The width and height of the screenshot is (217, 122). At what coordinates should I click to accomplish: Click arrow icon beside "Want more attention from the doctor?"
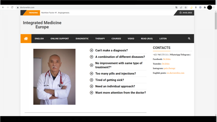coord(91,93)
